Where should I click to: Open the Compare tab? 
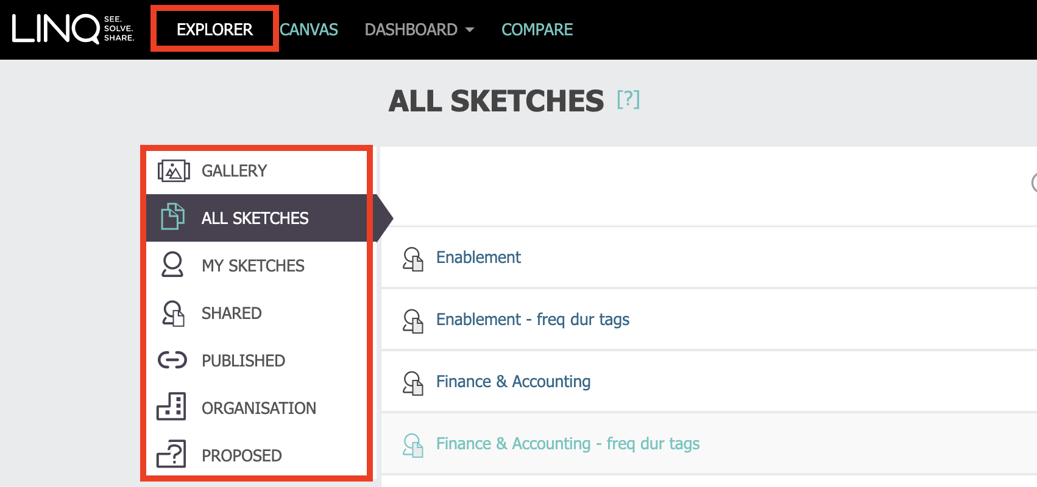537,29
